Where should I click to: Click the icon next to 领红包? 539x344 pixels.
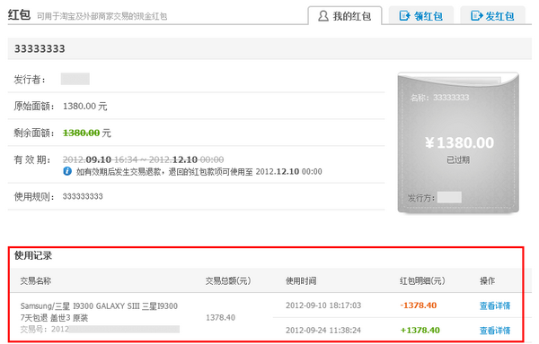[x=404, y=16]
